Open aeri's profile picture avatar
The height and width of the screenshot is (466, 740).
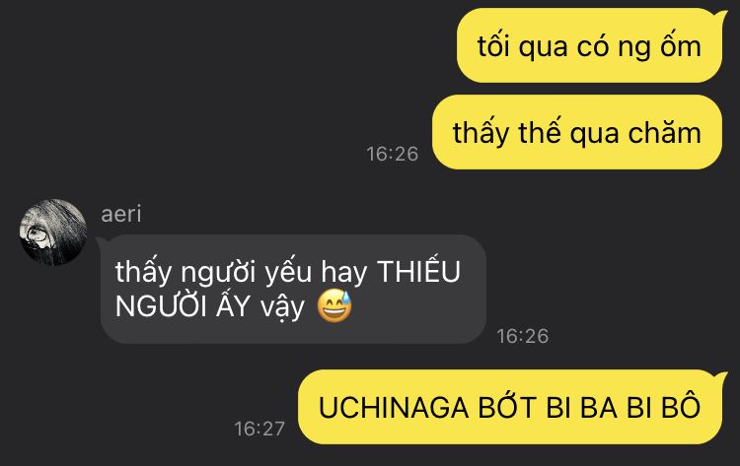click(53, 233)
